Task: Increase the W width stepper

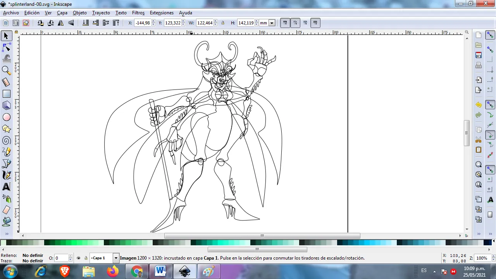Action: click(215, 21)
